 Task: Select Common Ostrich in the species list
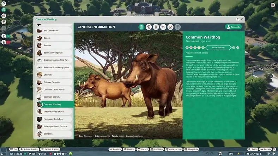pyautogui.click(x=54, y=97)
